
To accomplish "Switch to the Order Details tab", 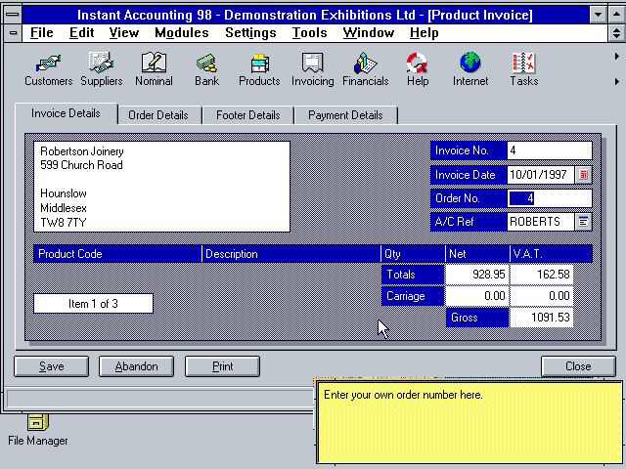I will pyautogui.click(x=158, y=115).
